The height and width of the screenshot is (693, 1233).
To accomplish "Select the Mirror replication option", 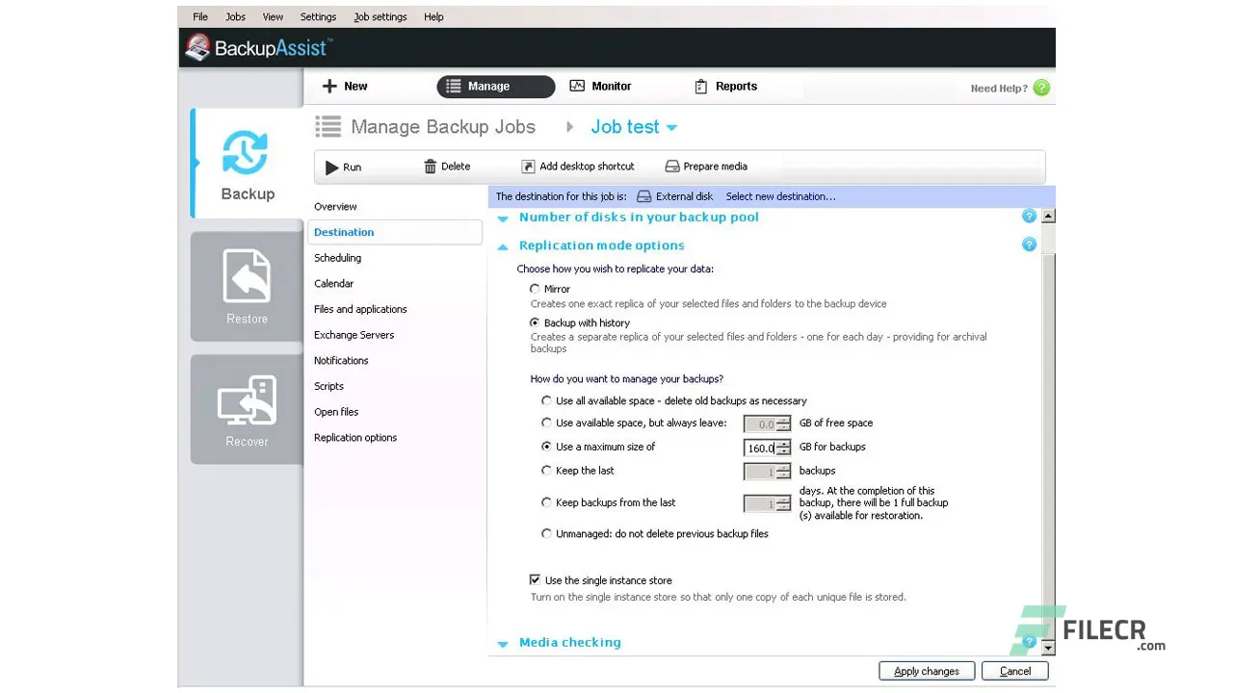I will coord(535,289).
